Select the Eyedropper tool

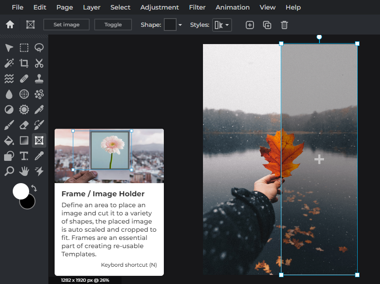click(x=39, y=156)
